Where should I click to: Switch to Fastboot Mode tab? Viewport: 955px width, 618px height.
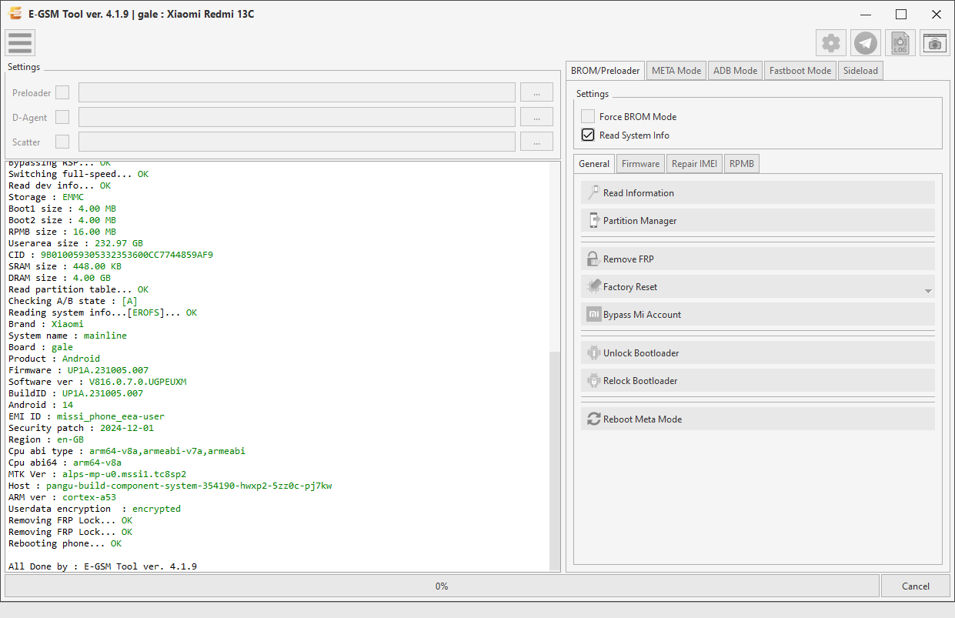point(800,70)
